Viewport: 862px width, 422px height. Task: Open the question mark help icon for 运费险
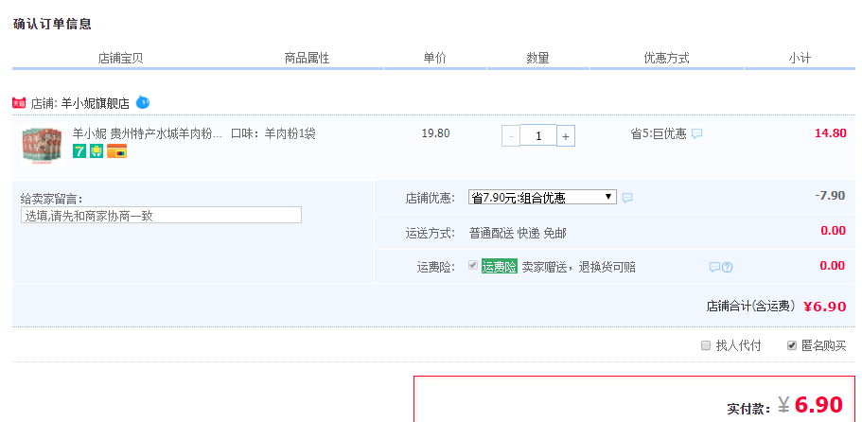point(728,267)
